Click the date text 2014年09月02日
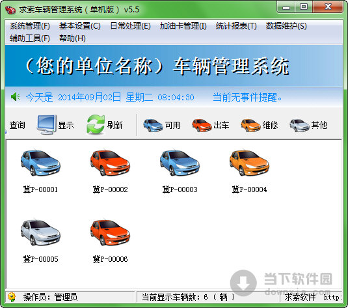Screen dimensions: 348x308 click(90, 97)
